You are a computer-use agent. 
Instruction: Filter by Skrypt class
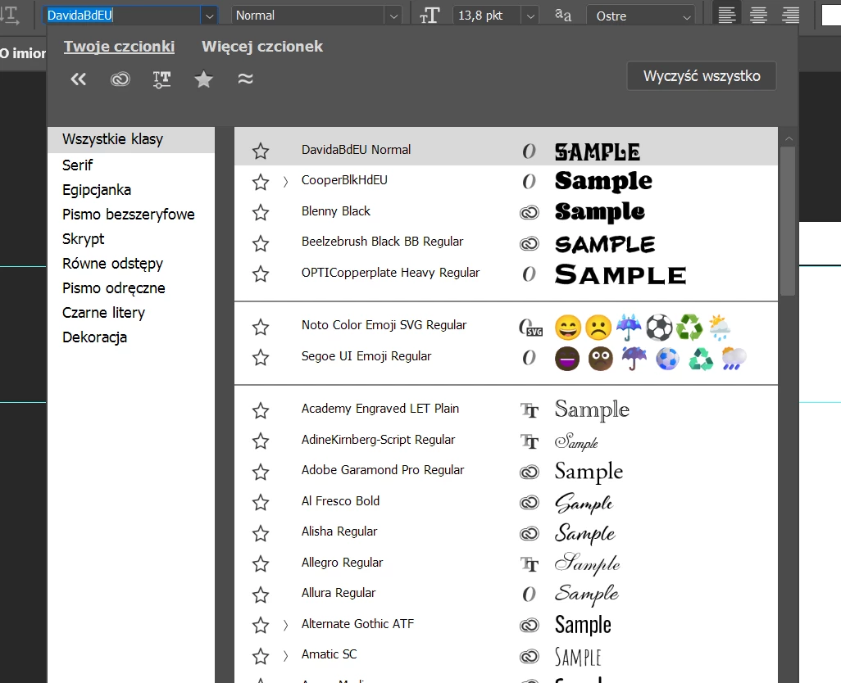coord(83,239)
